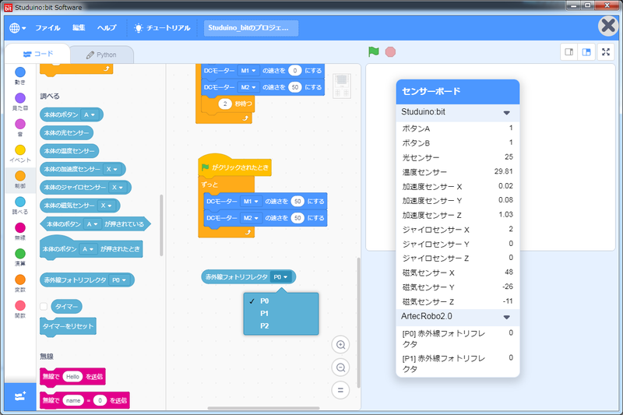
Task: Click the tutorial lightbulb icon
Action: point(139,28)
